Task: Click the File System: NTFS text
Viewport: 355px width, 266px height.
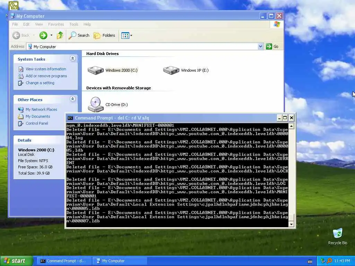Action: pyautogui.click(x=33, y=161)
